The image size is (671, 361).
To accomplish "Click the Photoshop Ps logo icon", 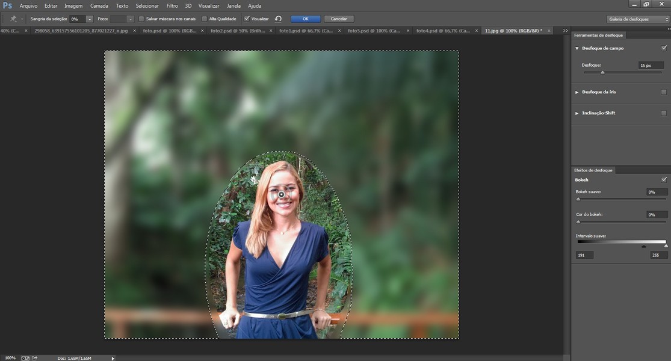I will click(7, 5).
